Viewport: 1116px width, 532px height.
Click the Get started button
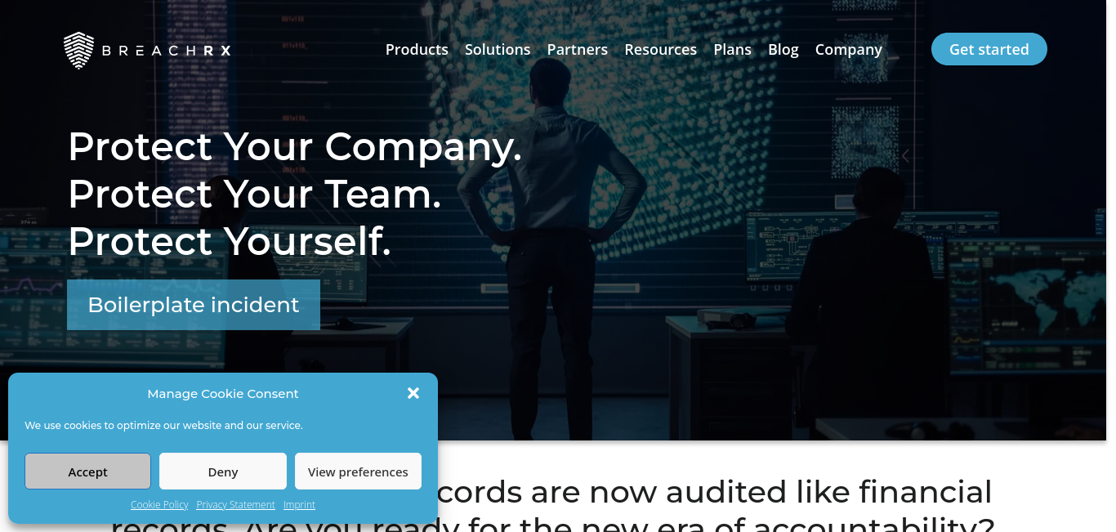click(989, 49)
